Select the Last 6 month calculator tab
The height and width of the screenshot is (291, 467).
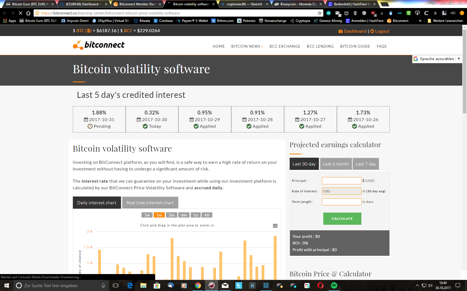point(336,164)
